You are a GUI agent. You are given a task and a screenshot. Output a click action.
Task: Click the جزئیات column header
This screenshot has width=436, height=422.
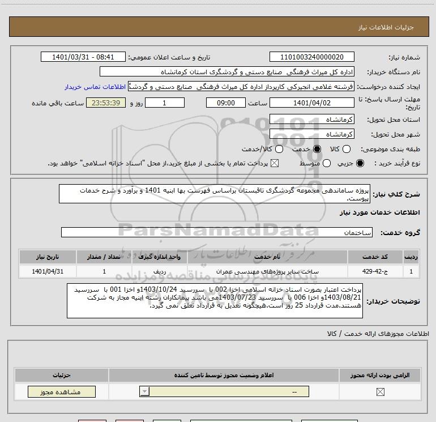pos(62,375)
